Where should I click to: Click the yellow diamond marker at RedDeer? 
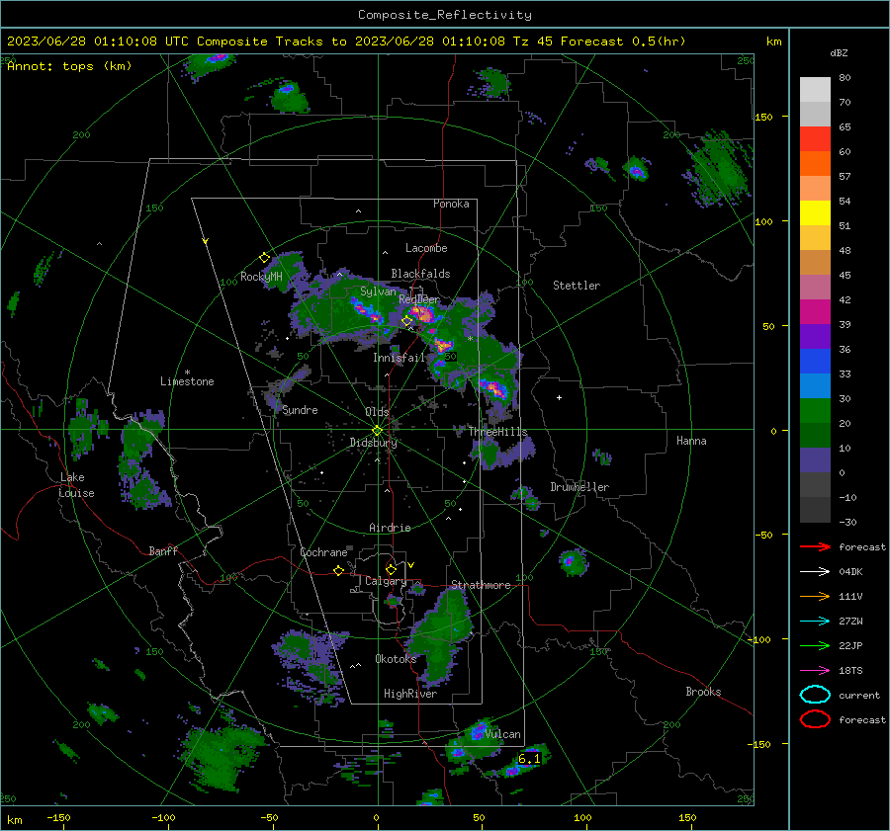(406, 321)
